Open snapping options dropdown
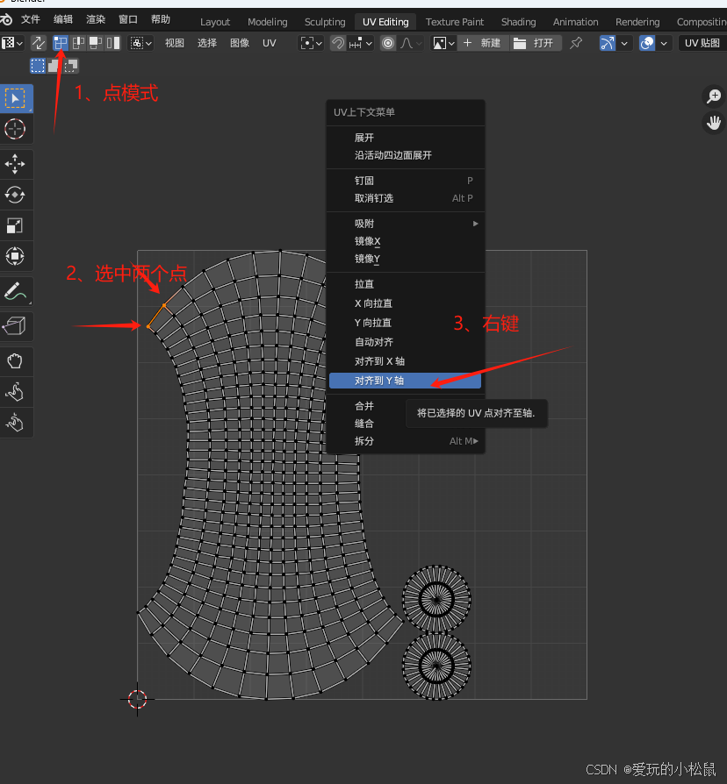This screenshot has width=727, height=784. 361,43
